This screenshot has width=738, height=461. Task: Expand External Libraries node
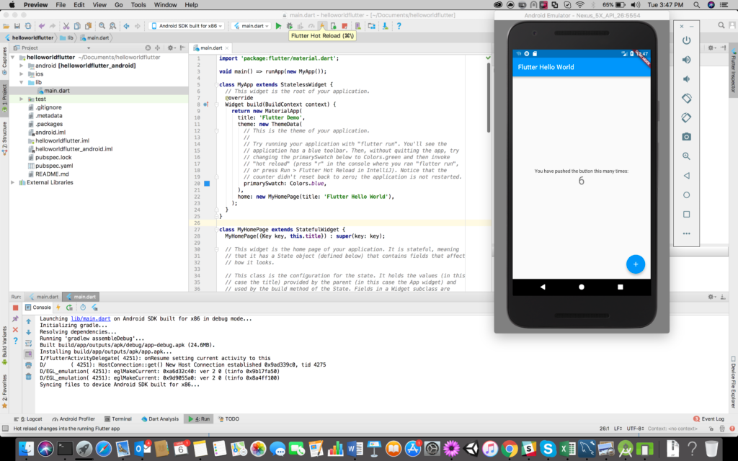click(x=13, y=182)
